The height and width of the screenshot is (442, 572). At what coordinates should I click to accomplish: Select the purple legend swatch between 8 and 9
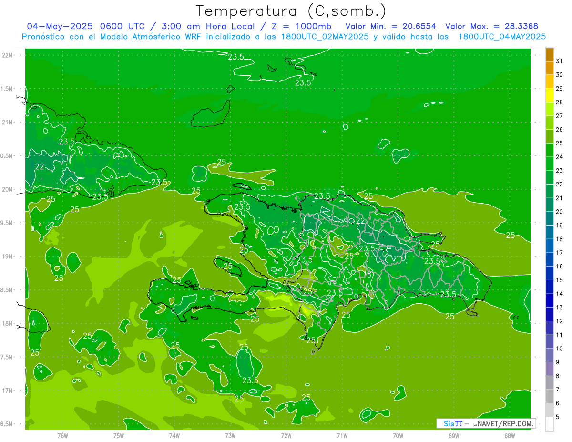pyautogui.click(x=550, y=369)
